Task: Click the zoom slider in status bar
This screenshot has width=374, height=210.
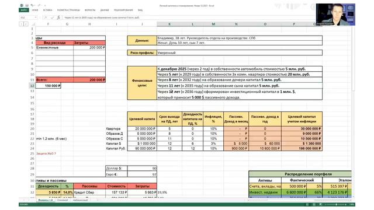Action: pos(336,205)
